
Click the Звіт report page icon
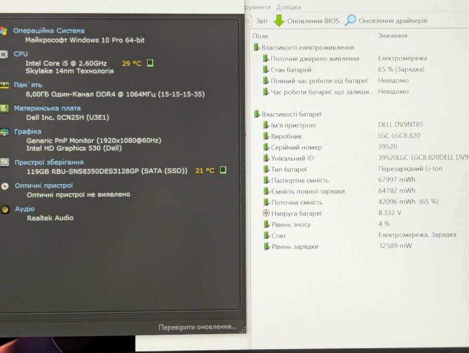(249, 21)
